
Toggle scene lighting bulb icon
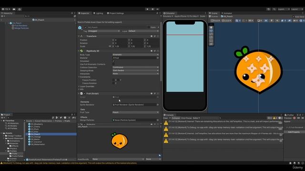pos(272,20)
